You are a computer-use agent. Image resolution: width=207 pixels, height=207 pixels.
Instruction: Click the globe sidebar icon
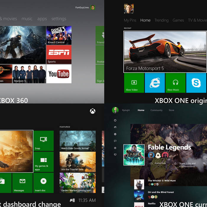click(115, 134)
